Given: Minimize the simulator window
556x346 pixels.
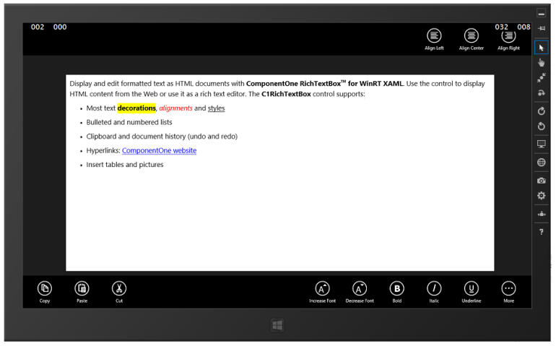Looking at the screenshot, I should pyautogui.click(x=541, y=14).
